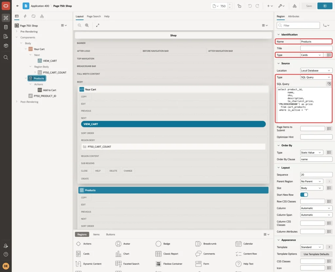Open the Layout tab
The image size is (335, 272).
click(79, 16)
